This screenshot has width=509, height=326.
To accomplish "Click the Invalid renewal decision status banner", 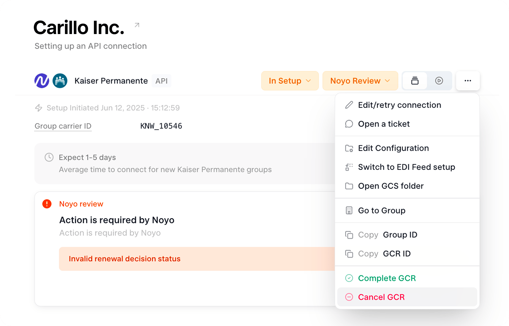I will [x=197, y=259].
